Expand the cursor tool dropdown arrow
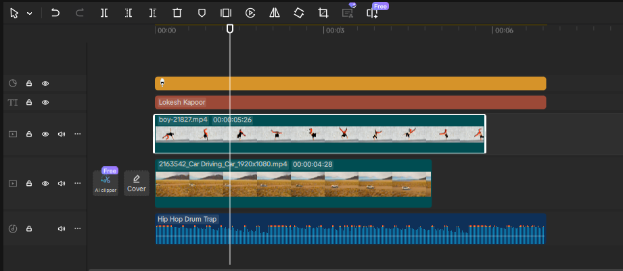The width and height of the screenshot is (623, 271). coord(29,14)
